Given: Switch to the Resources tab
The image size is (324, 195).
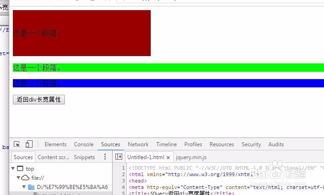Looking at the screenshot, I should tap(222, 144).
